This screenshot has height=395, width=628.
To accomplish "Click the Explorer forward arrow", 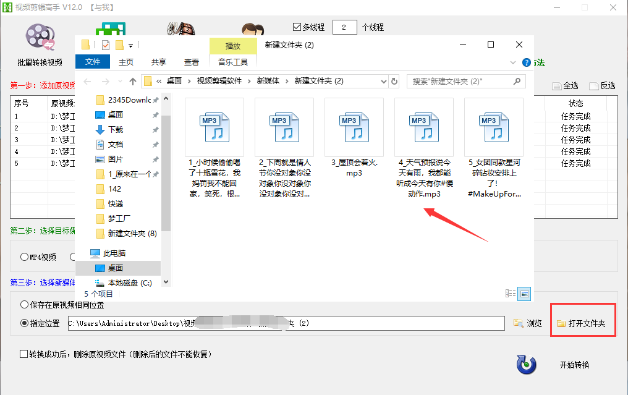I will pyautogui.click(x=105, y=82).
